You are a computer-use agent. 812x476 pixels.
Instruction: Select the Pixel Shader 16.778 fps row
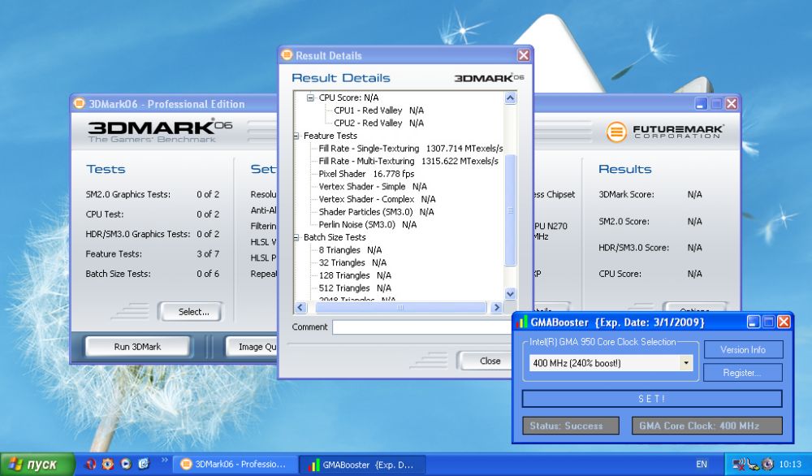click(x=366, y=174)
